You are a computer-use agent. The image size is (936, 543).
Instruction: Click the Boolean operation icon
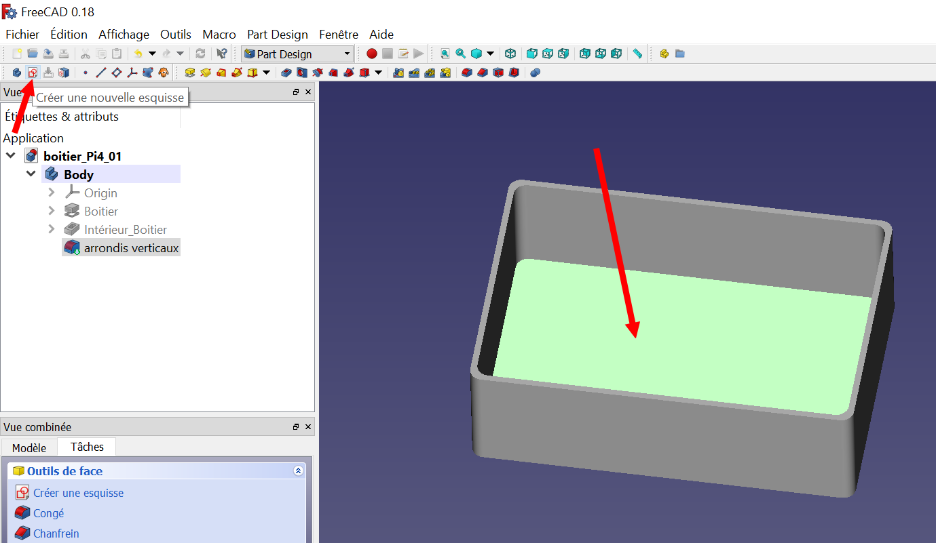[535, 73]
